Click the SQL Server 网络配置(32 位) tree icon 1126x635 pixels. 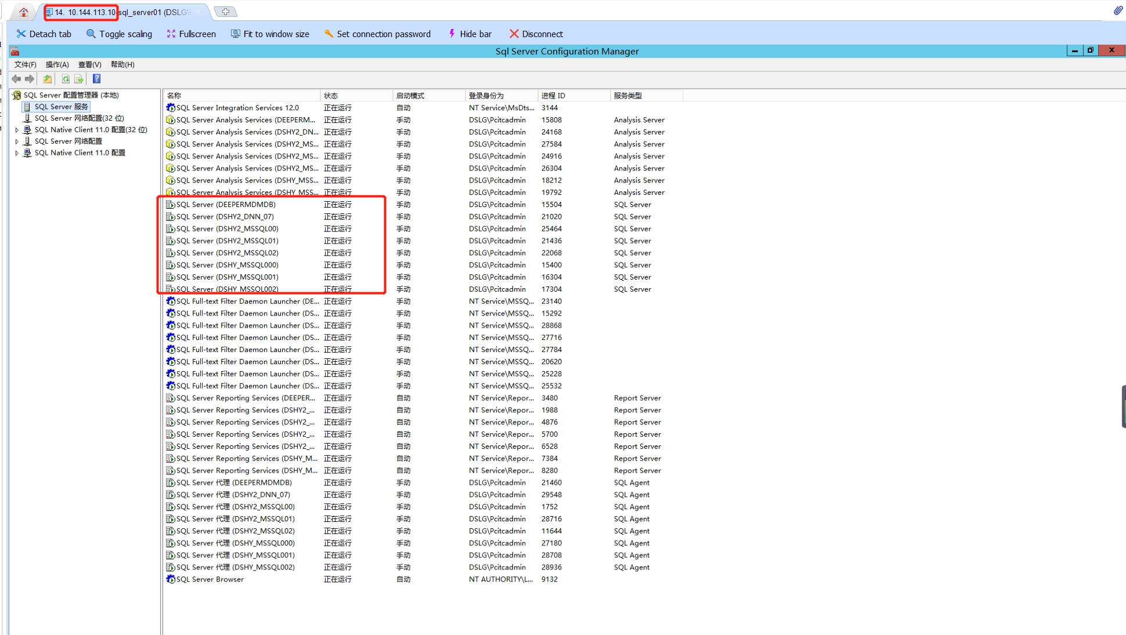(27, 118)
